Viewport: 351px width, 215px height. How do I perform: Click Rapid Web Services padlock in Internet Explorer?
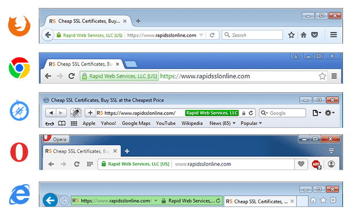pyautogui.click(x=164, y=201)
